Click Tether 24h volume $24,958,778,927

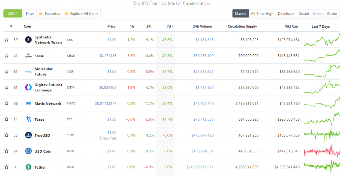tap(200, 167)
